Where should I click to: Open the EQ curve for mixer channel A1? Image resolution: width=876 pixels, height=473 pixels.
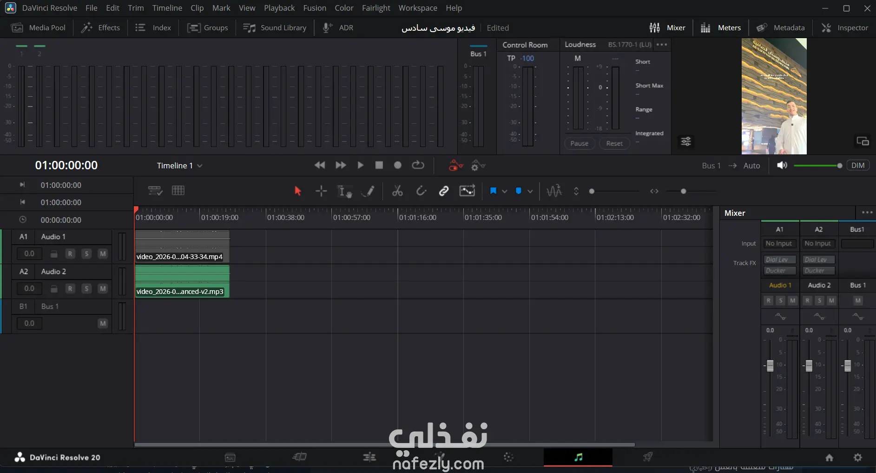pos(780,317)
